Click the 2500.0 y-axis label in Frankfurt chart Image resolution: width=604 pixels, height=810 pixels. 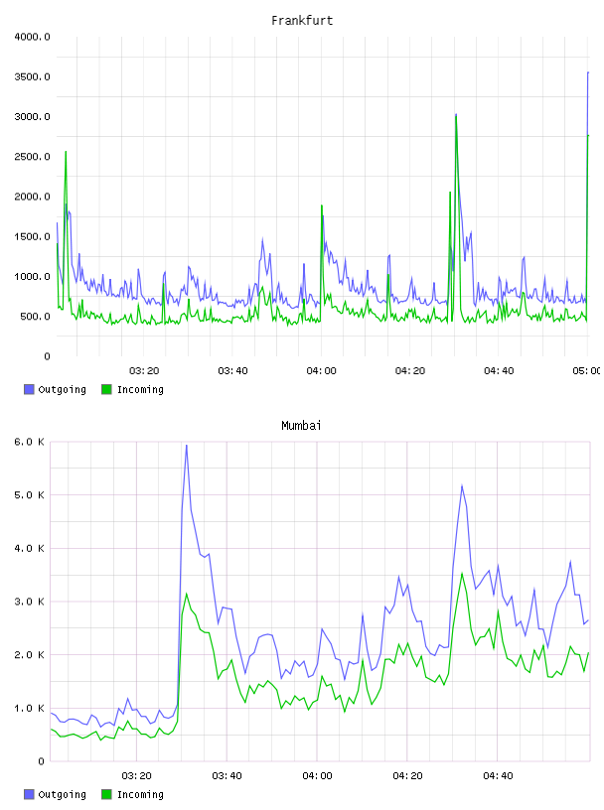click(x=32, y=157)
